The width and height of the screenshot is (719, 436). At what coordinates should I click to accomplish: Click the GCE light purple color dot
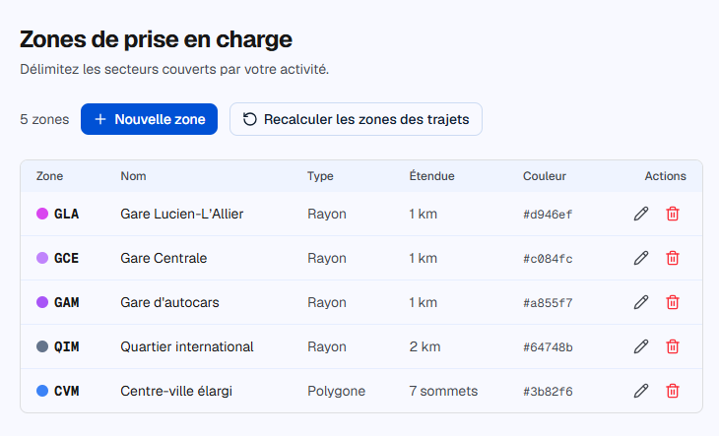pos(42,258)
